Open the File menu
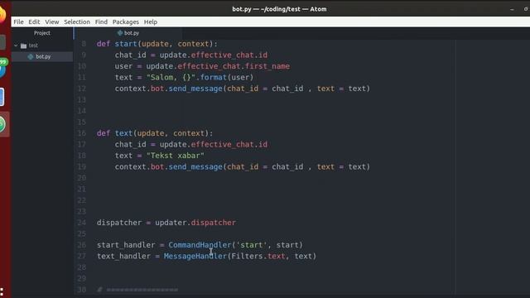The image size is (530, 298). pyautogui.click(x=18, y=22)
